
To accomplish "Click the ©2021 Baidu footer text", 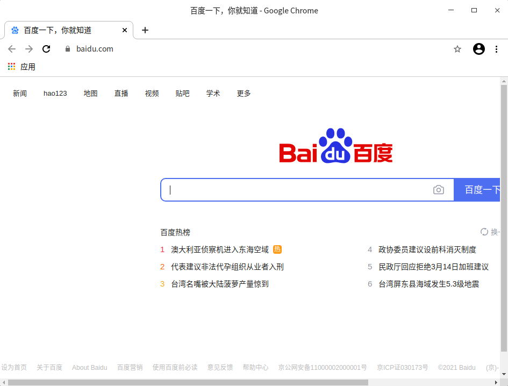I will pyautogui.click(x=457, y=368).
